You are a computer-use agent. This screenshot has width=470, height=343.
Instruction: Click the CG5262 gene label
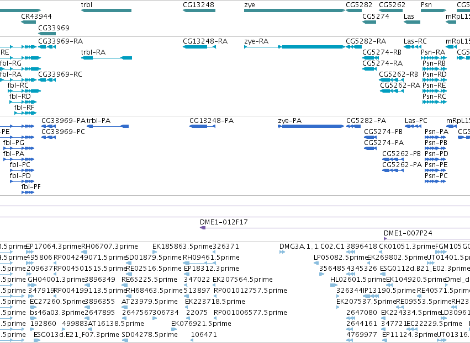click(x=392, y=5)
